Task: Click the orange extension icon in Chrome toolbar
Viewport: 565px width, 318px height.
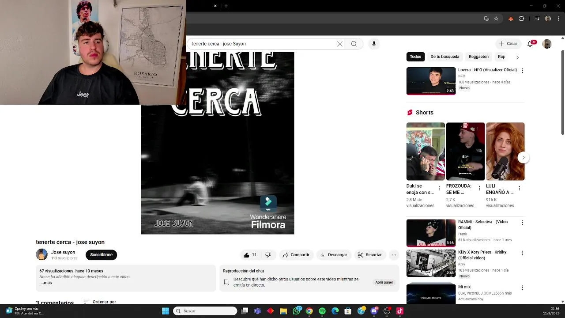Action: click(511, 19)
